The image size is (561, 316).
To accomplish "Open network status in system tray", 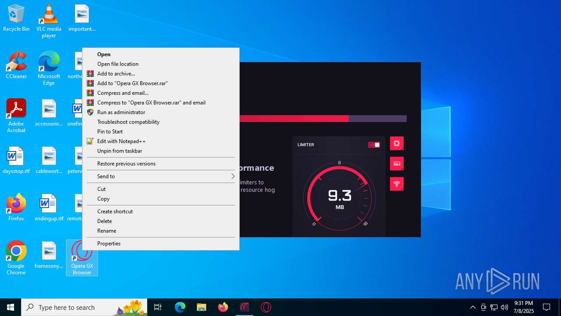I will [494, 307].
